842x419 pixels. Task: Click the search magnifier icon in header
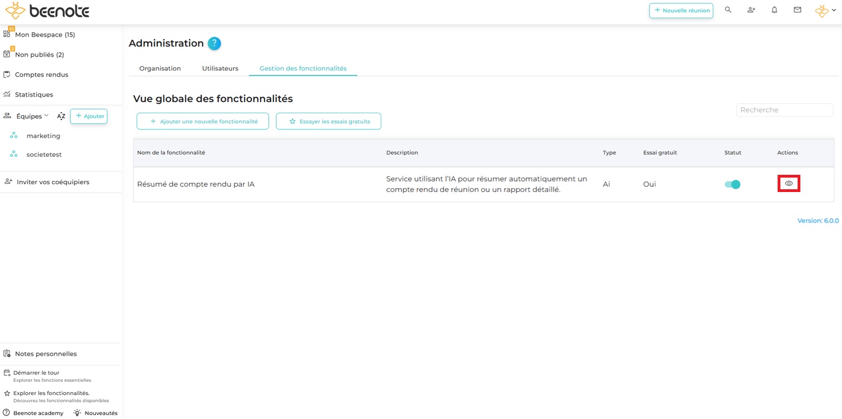(728, 10)
